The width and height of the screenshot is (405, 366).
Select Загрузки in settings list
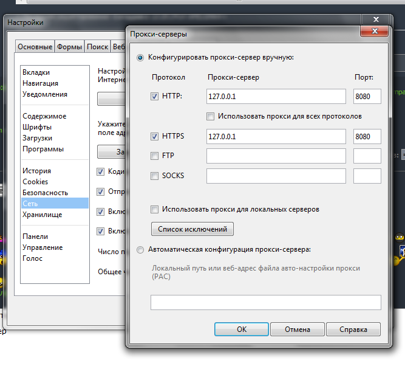55,138
